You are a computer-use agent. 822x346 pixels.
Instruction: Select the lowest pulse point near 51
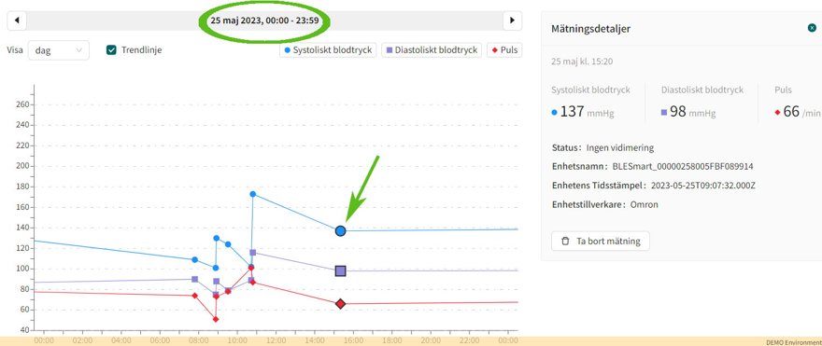click(x=216, y=319)
